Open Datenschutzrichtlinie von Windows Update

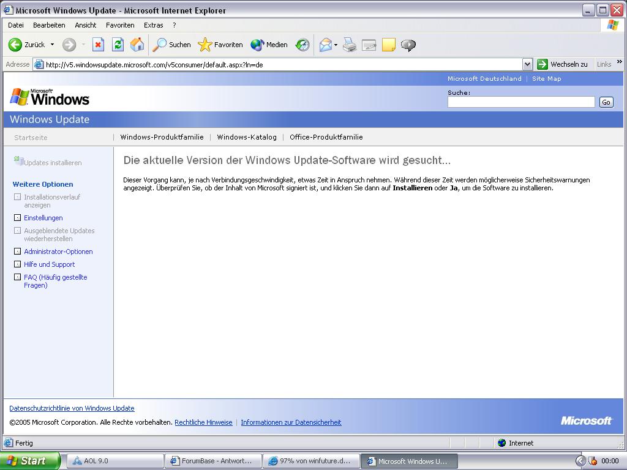[x=72, y=408]
